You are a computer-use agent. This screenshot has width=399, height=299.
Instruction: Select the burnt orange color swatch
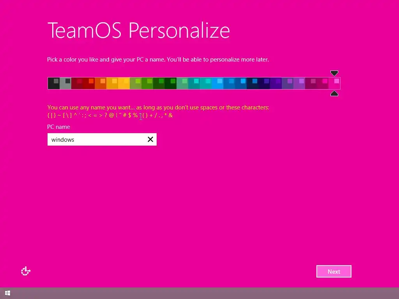click(101, 83)
